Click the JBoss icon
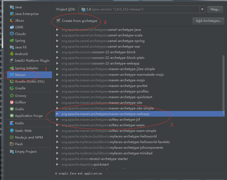 (12, 21)
